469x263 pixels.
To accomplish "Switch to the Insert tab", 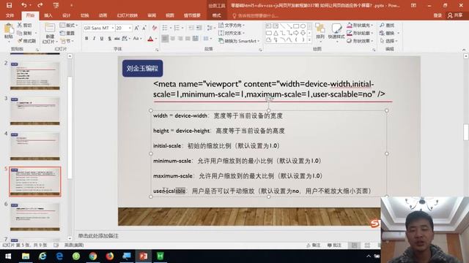I will click(x=48, y=15).
